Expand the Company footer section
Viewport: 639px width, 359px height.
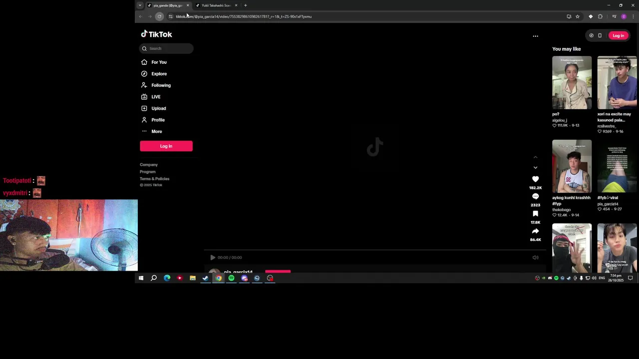149,165
